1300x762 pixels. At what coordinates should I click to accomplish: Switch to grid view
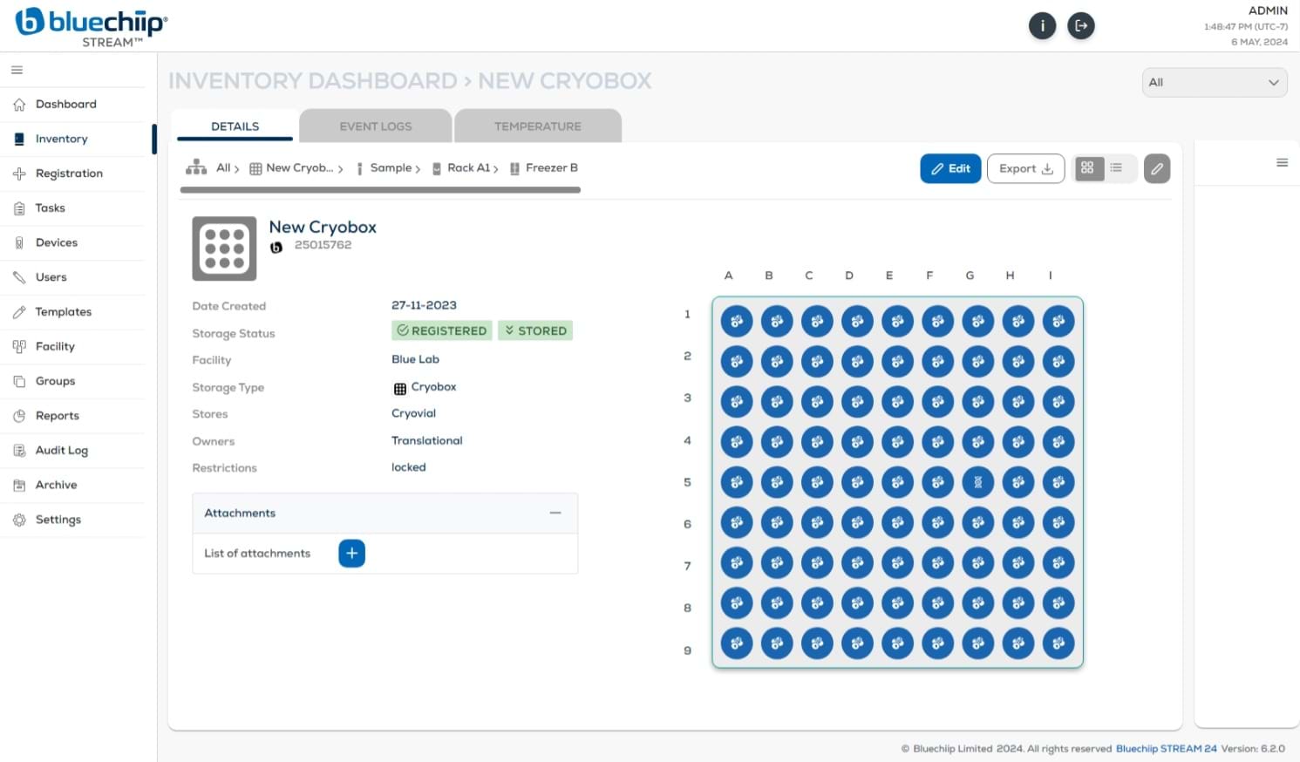pyautogui.click(x=1087, y=168)
